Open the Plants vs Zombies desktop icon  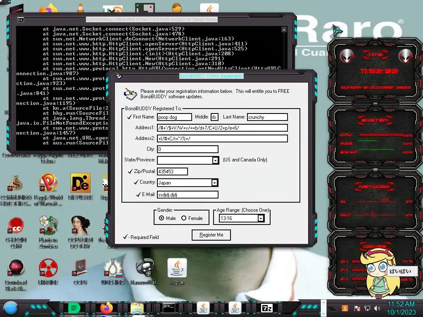point(48,225)
